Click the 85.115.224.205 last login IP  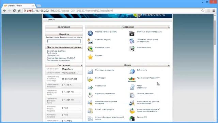69,79
